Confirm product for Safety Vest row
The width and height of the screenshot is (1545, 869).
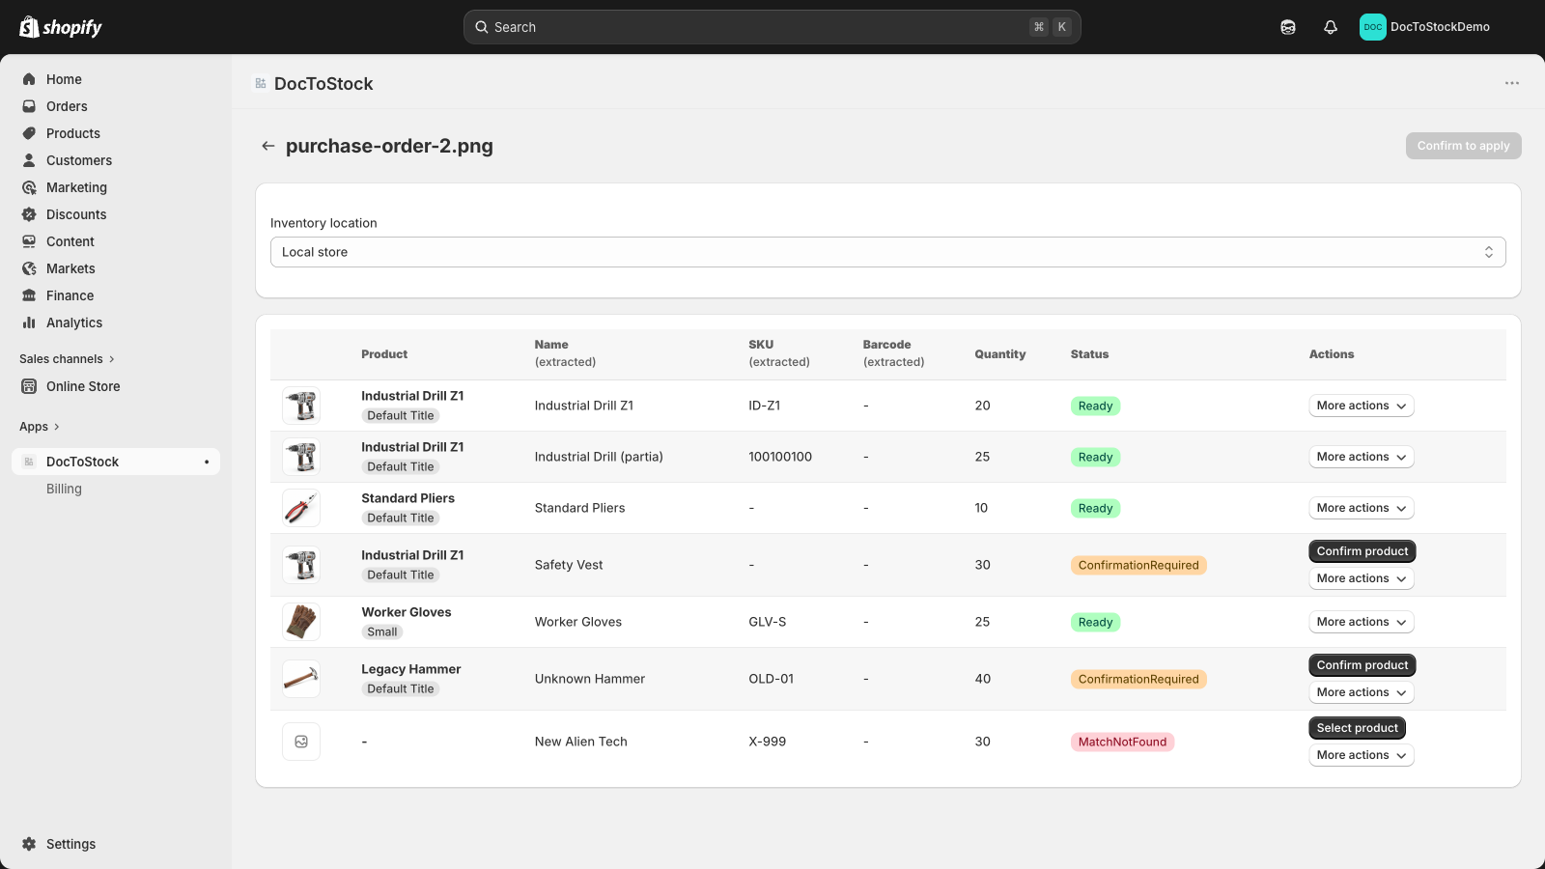(1362, 551)
